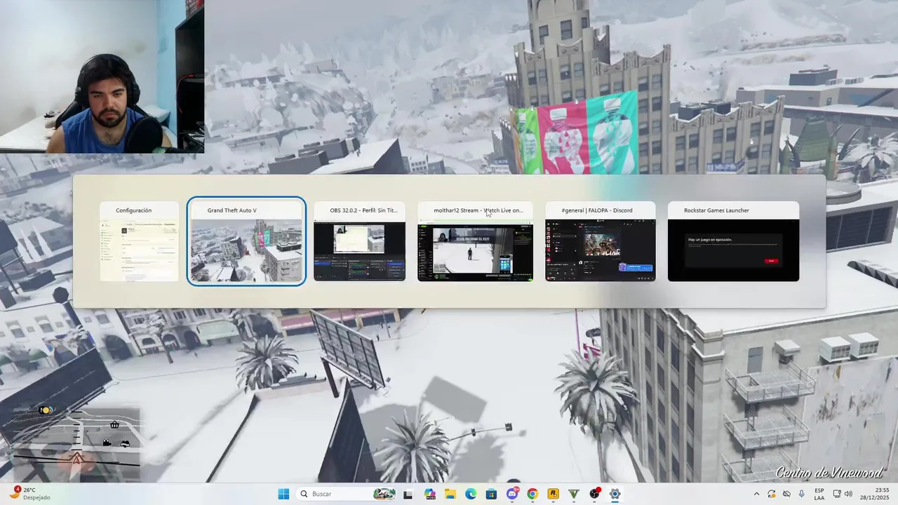The width and height of the screenshot is (898, 505).
Task: Open File Explorer from the taskbar
Action: pos(450,494)
